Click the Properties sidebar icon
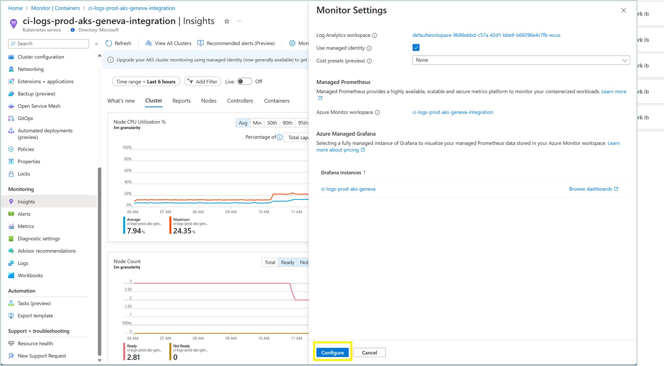The height and width of the screenshot is (366, 664). pyautogui.click(x=11, y=161)
